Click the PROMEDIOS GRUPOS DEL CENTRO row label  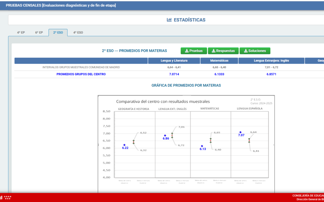pyautogui.click(x=81, y=74)
